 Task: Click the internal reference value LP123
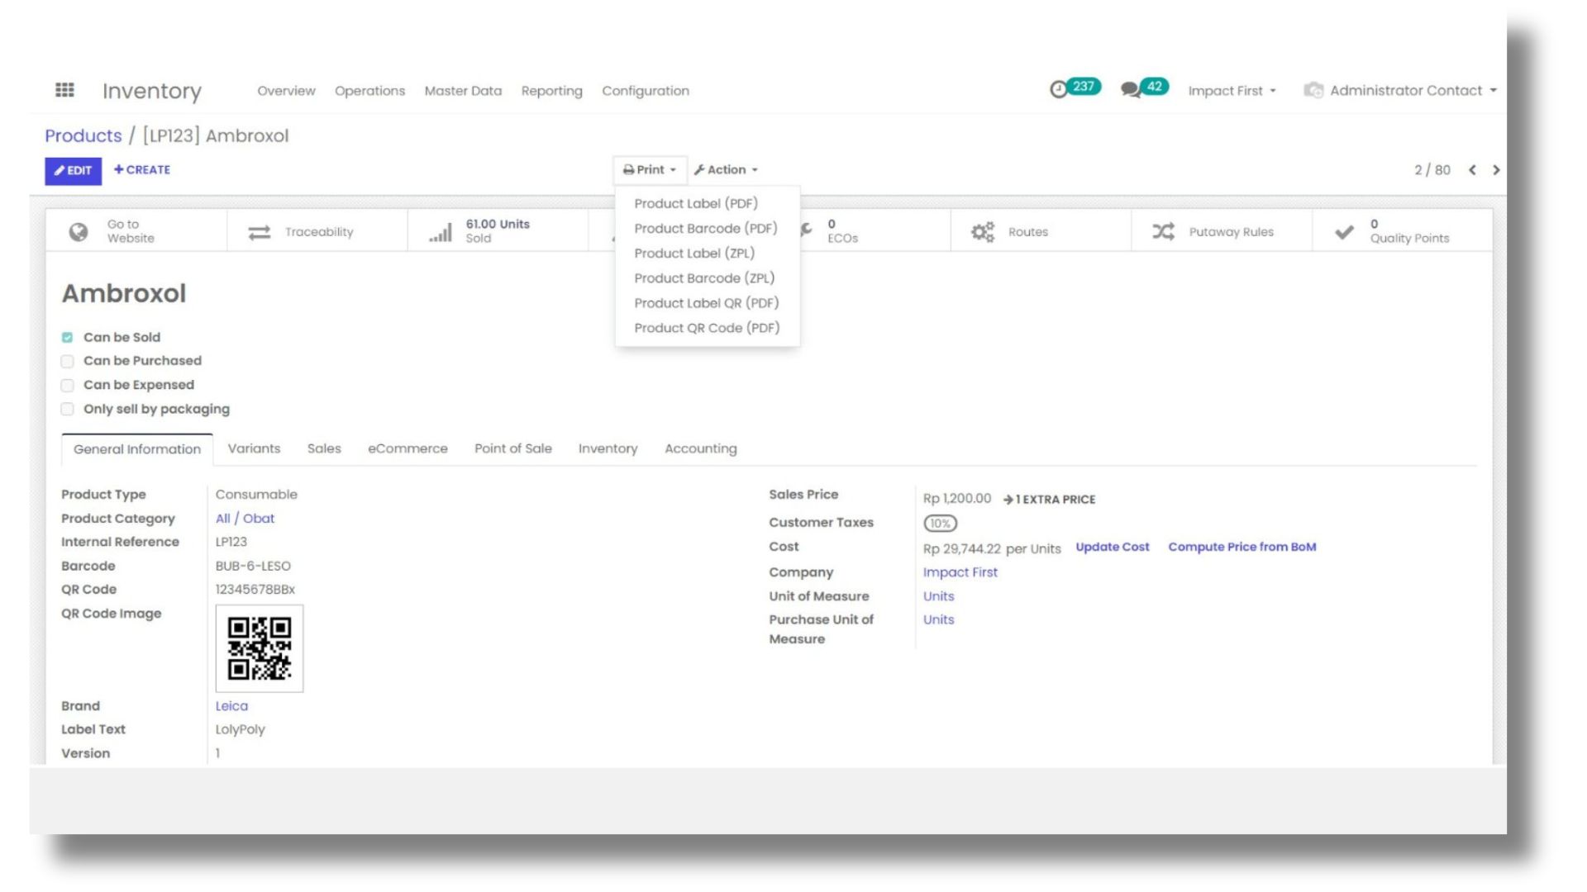[x=231, y=542]
